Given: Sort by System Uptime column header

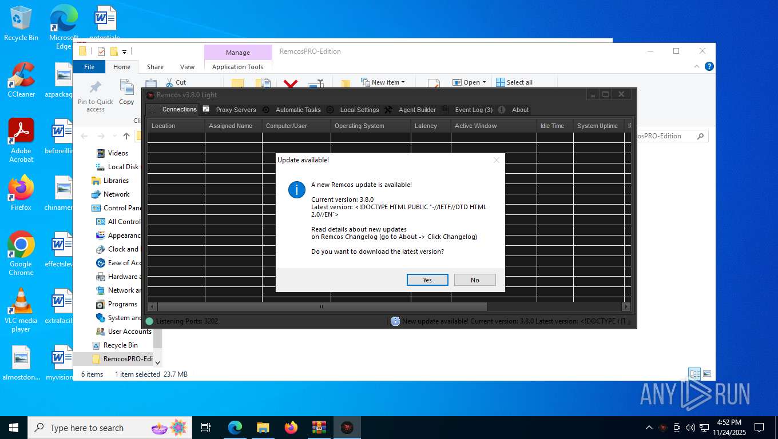Looking at the screenshot, I should coord(599,126).
